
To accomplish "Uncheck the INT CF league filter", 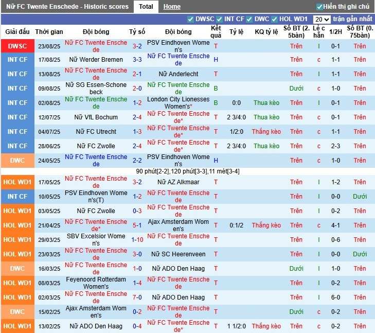I will coord(219,19).
